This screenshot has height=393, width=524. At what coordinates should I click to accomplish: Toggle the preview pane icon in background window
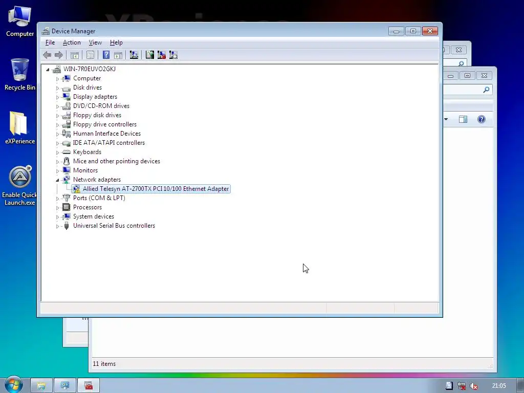(x=463, y=119)
